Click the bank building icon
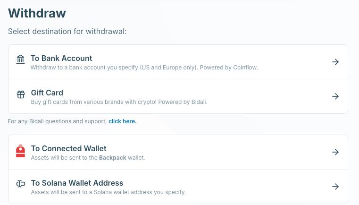 coord(20,60)
